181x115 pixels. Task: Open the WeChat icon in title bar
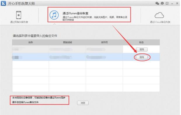coord(157,3)
